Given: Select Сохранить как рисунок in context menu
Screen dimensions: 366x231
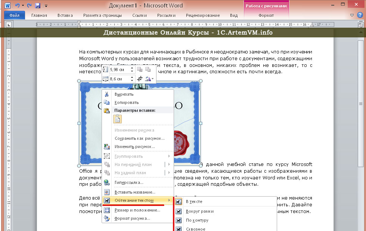Looking at the screenshot, I should click(x=140, y=138).
